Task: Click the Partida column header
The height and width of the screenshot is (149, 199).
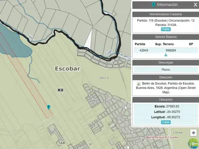Action: (x=140, y=44)
